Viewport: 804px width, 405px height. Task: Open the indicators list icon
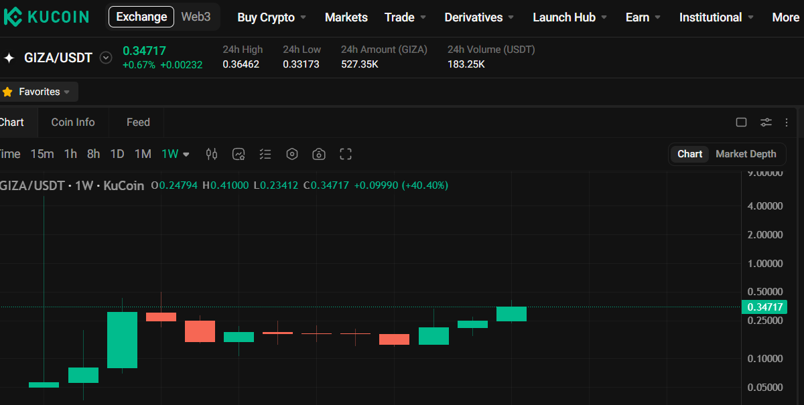point(265,154)
